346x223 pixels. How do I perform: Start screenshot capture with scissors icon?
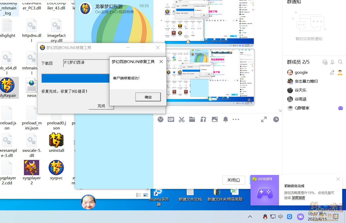(x=182, y=119)
